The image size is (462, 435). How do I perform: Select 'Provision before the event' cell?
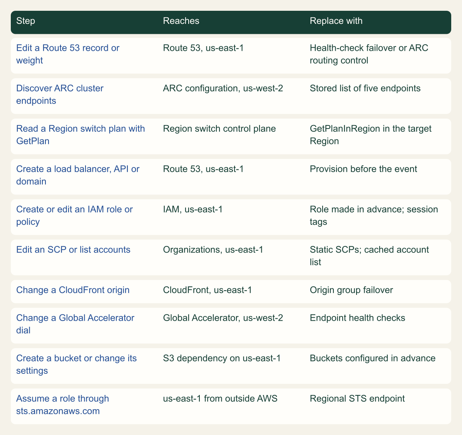click(x=363, y=169)
